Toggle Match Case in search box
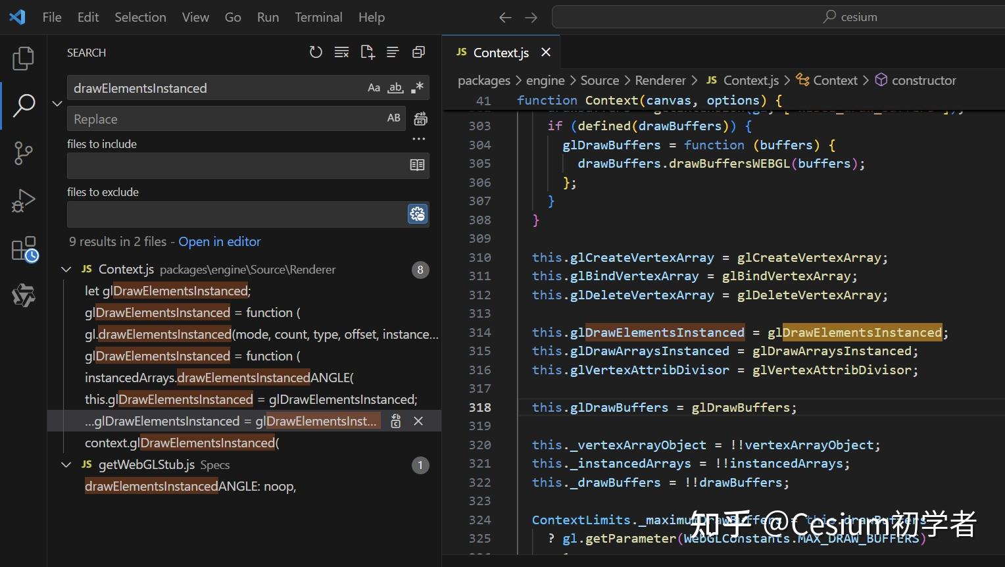Image resolution: width=1005 pixels, height=567 pixels. 374,87
